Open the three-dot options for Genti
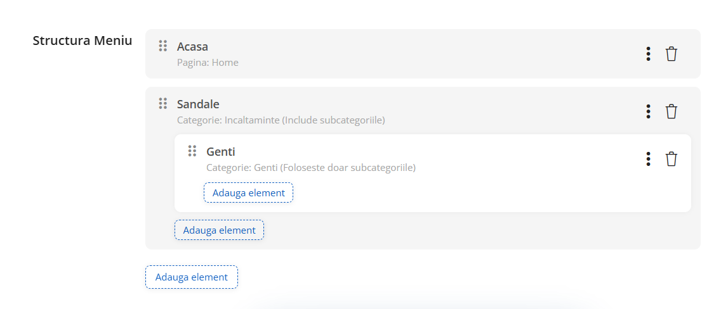 (648, 159)
